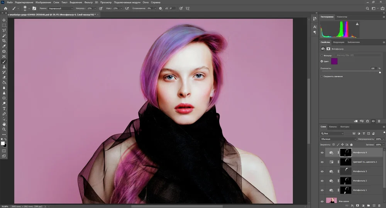Open the Изображение menu
Image resolution: width=386 pixels, height=208 pixels.
pyautogui.click(x=42, y=2)
